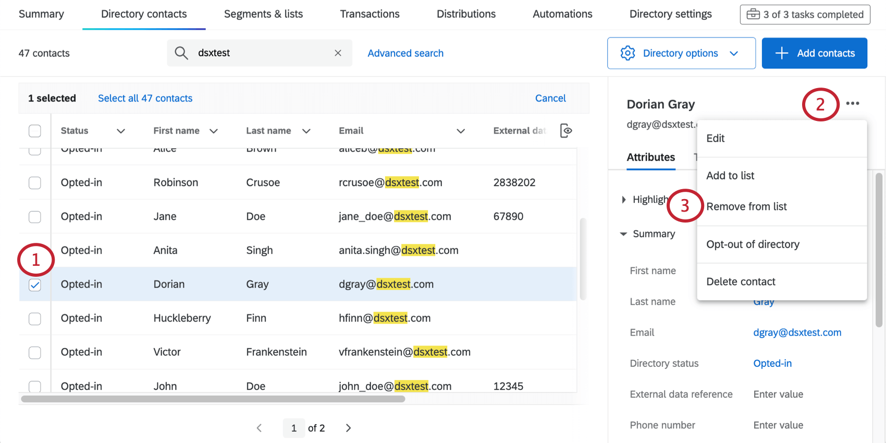Open the Status column sort dropdown
The image size is (886, 443).
121,131
